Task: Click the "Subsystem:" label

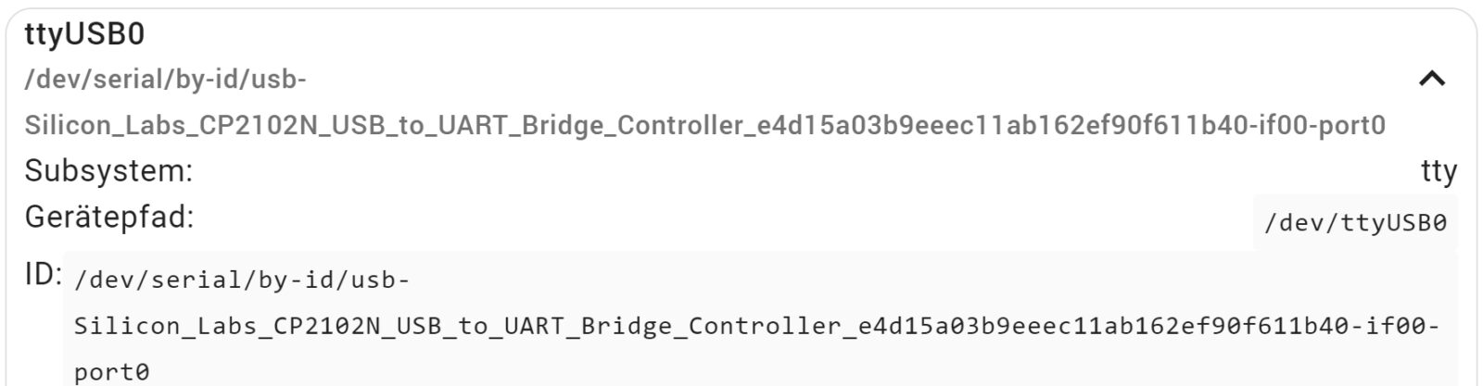Action: coord(108,171)
